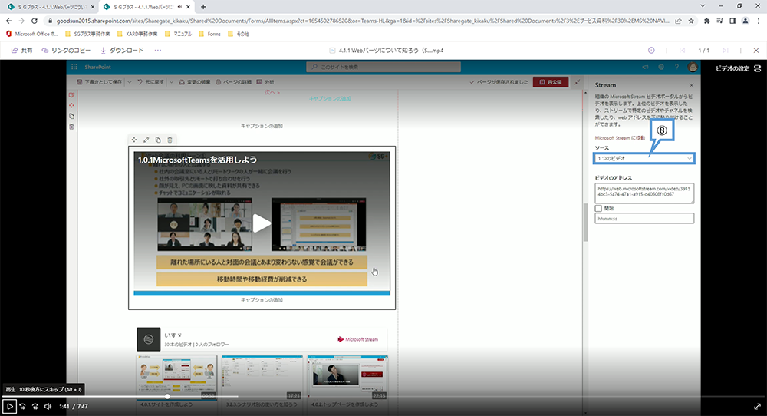
Task: Open thumbnail 4.0.1.サイトを作成しよう
Action: (176, 378)
